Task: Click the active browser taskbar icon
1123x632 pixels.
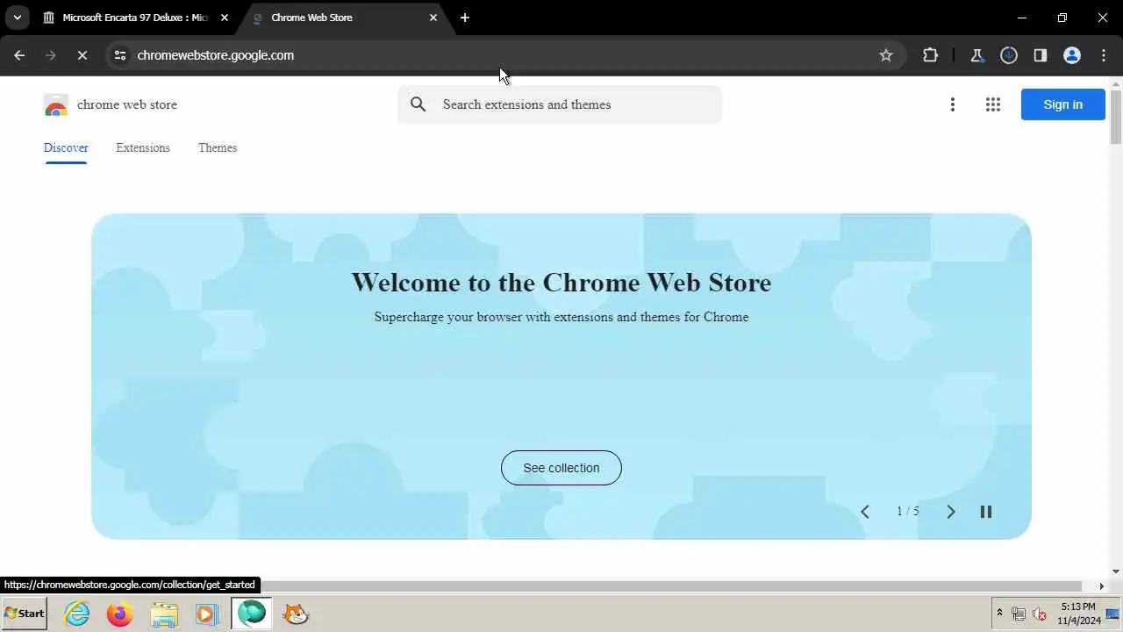Action: click(252, 614)
